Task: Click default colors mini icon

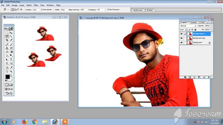Action: click(x=6, y=81)
